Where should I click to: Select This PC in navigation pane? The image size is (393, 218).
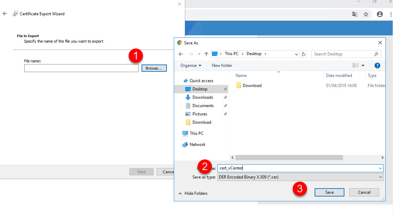coord(196,133)
